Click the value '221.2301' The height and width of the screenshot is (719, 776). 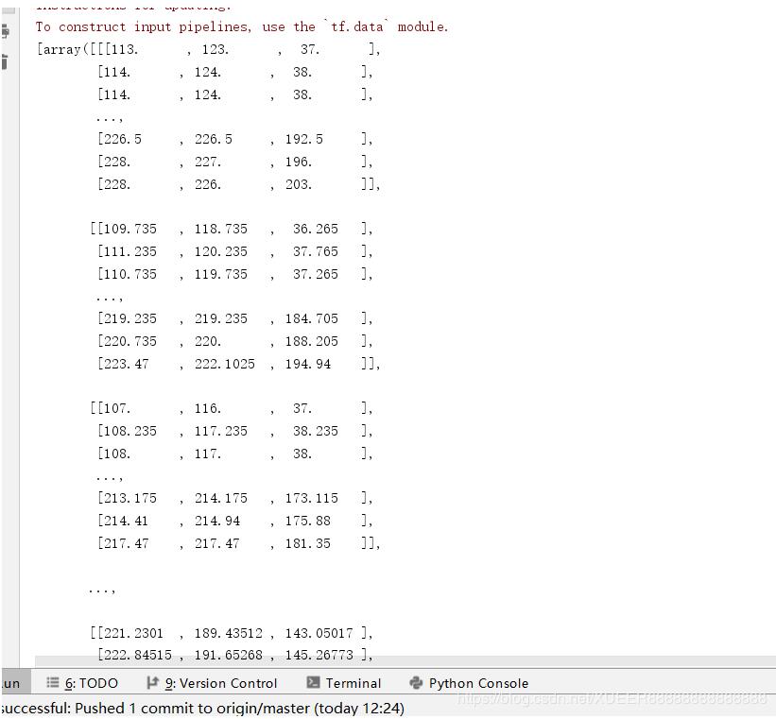click(x=133, y=633)
